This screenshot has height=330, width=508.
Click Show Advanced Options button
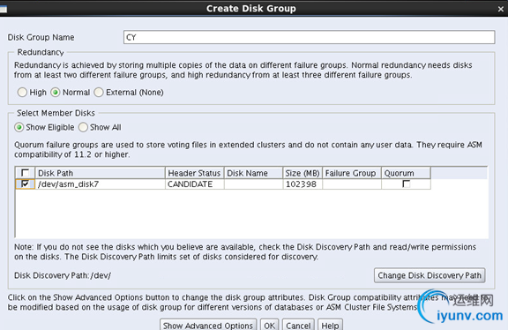tap(208, 325)
